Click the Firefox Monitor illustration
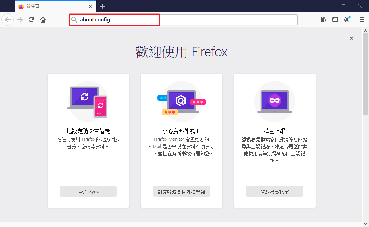The height and width of the screenshot is (227, 369). point(182,101)
